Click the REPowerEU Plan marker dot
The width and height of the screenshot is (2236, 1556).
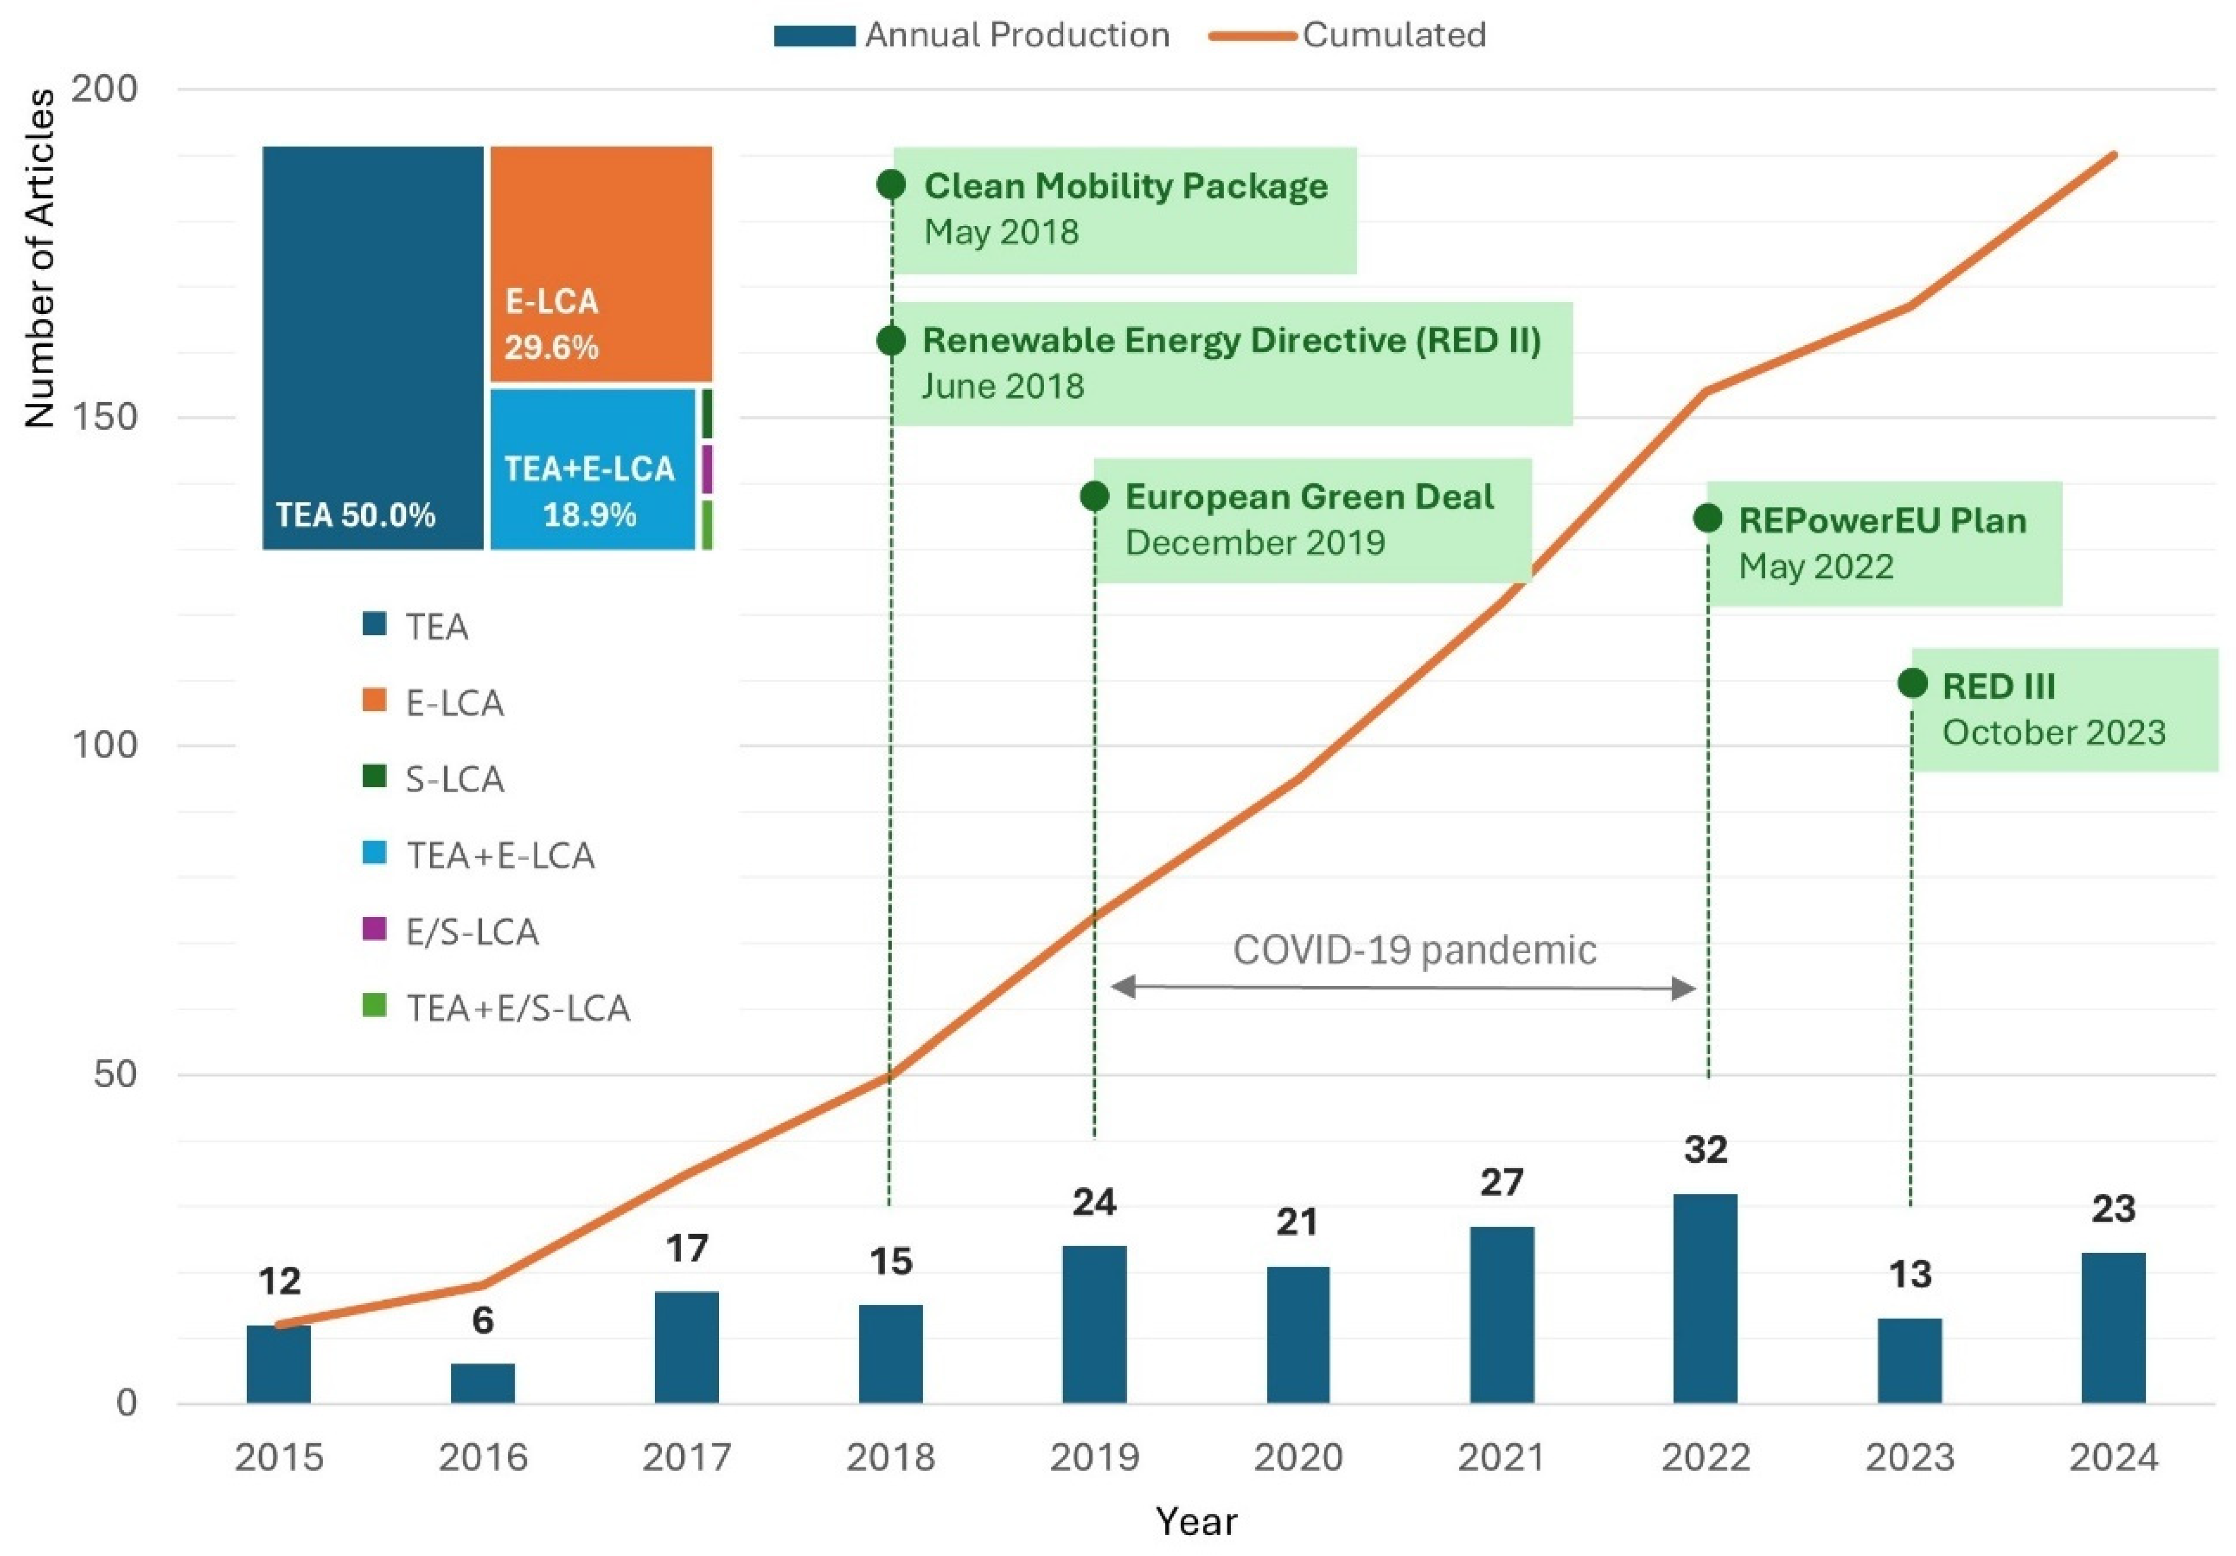(x=1707, y=518)
